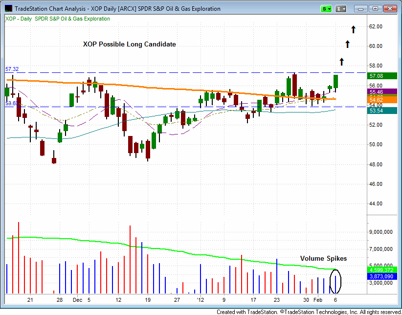This screenshot has width=402, height=315.
Task: Click the 23 date label on time axis
Action: (x=277, y=300)
